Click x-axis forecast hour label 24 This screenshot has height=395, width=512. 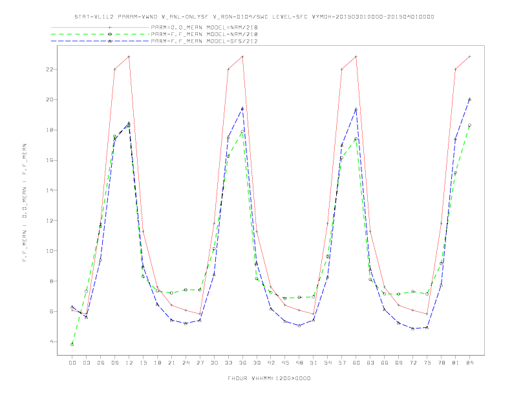click(x=186, y=363)
